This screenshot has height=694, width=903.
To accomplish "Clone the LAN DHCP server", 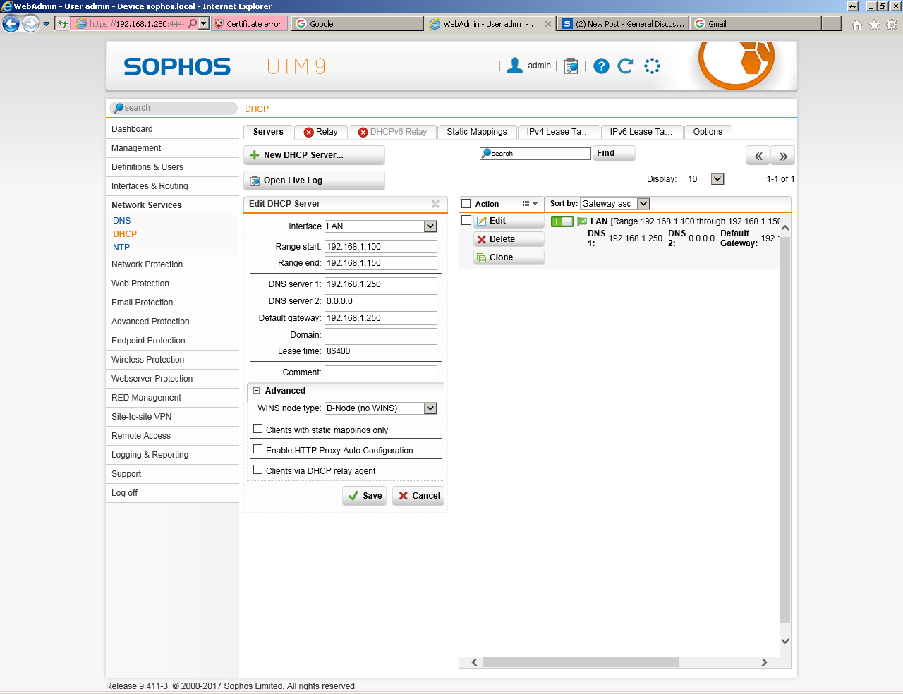I will (x=509, y=257).
